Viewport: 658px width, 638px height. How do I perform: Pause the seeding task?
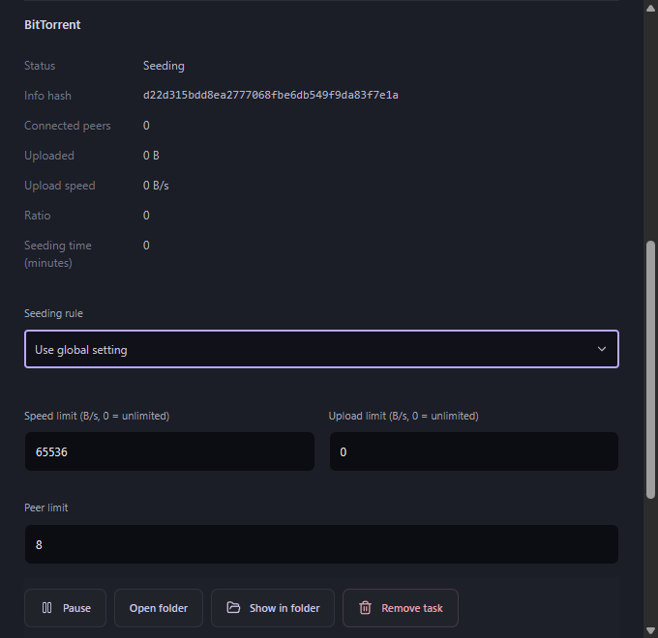pyautogui.click(x=66, y=608)
